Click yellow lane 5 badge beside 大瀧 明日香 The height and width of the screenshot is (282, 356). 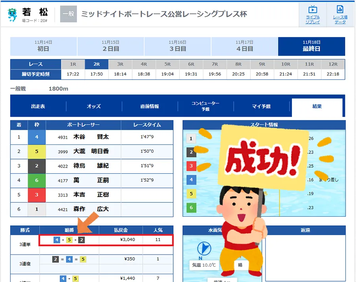point(37,151)
